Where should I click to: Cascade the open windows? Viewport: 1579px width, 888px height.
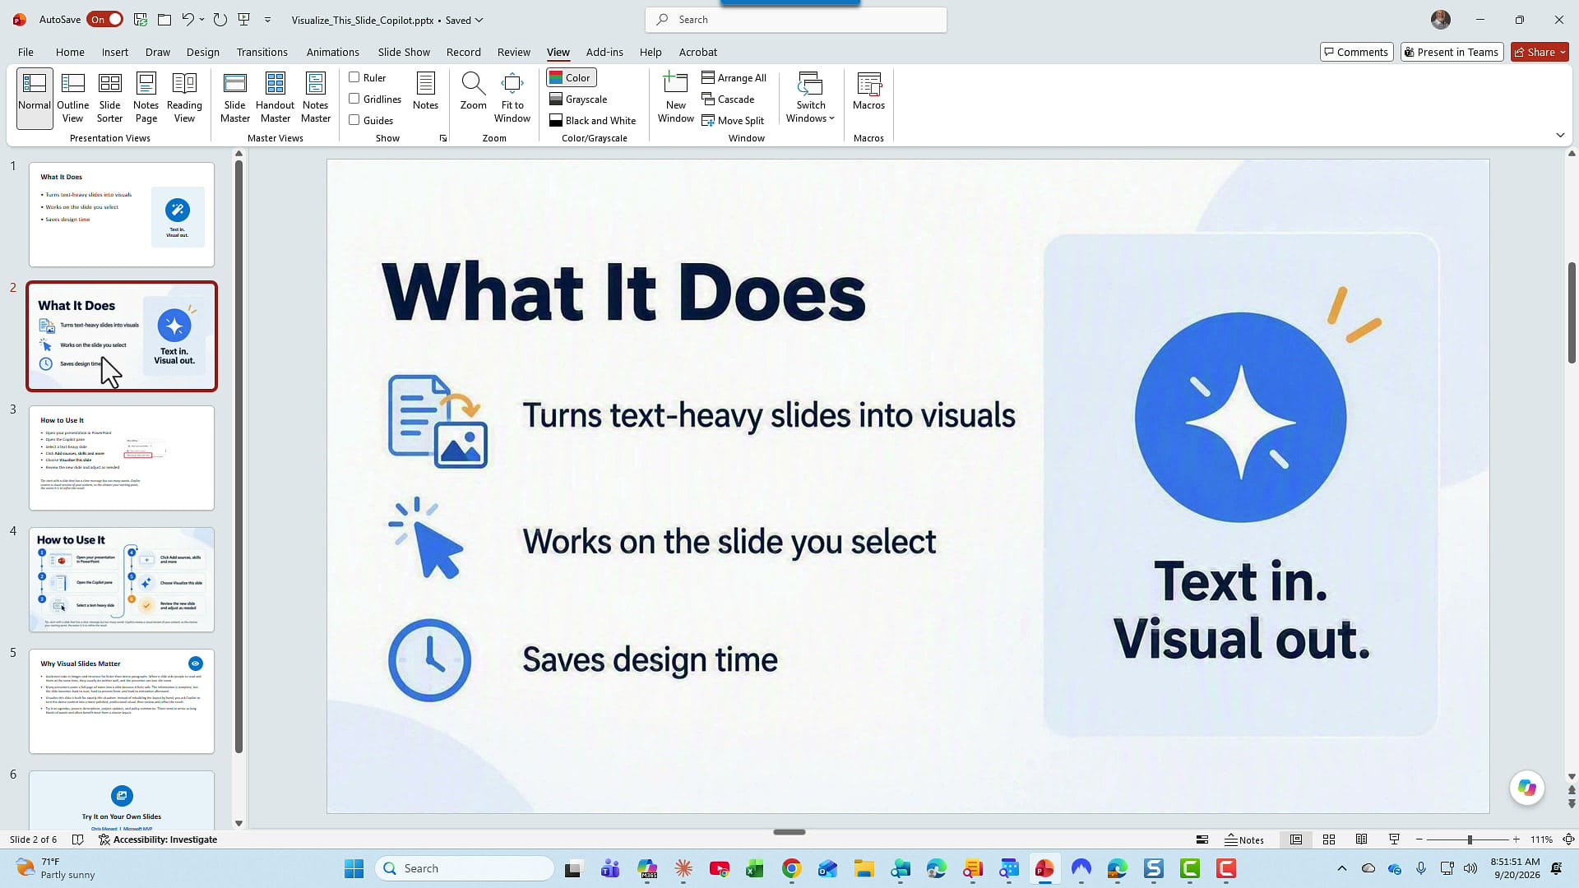coord(728,99)
